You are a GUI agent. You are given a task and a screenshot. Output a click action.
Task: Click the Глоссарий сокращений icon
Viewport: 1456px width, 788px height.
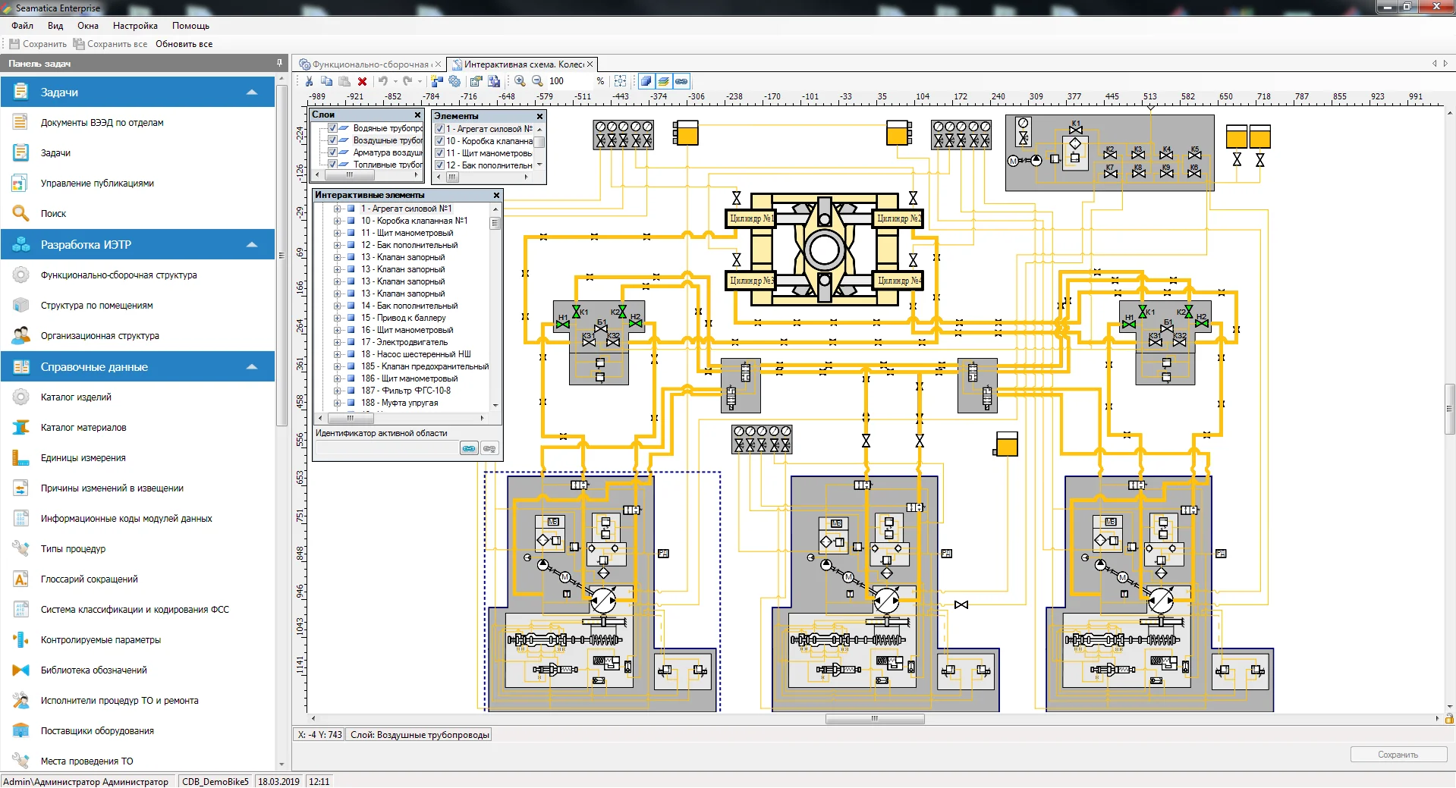pyautogui.click(x=20, y=579)
